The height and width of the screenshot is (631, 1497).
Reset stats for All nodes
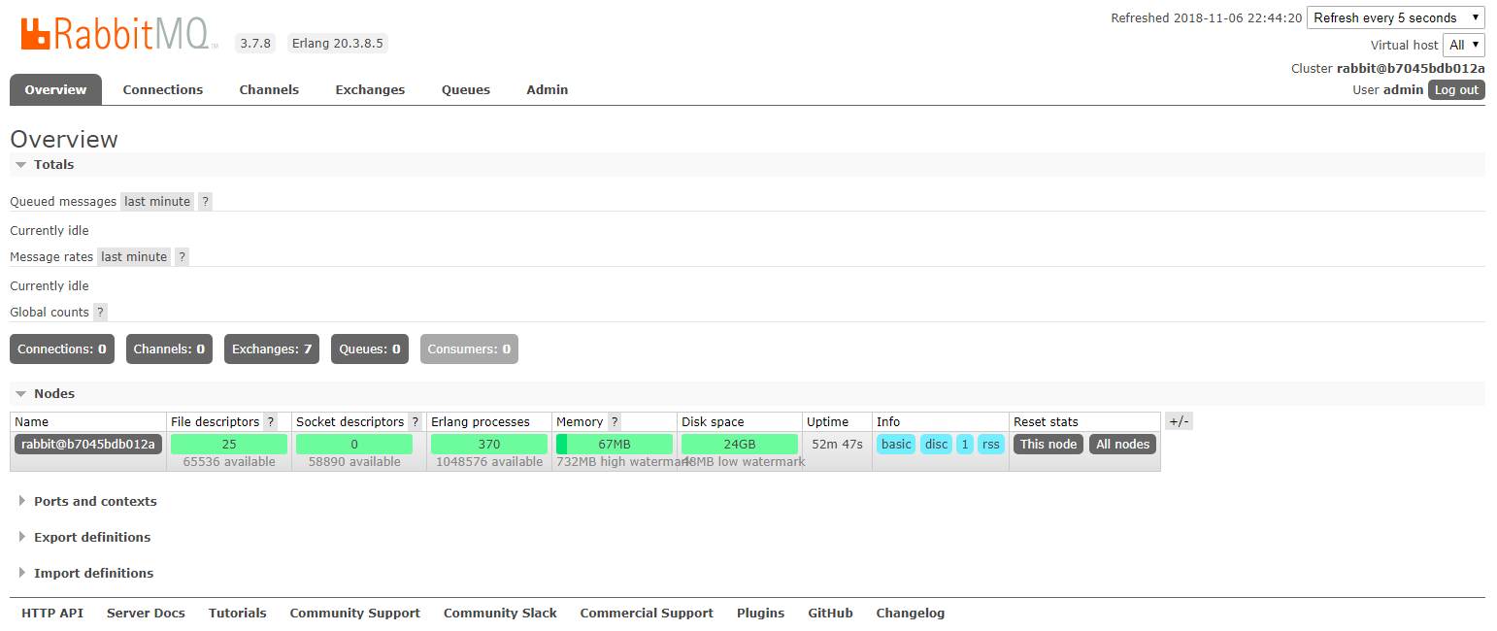click(x=1122, y=445)
